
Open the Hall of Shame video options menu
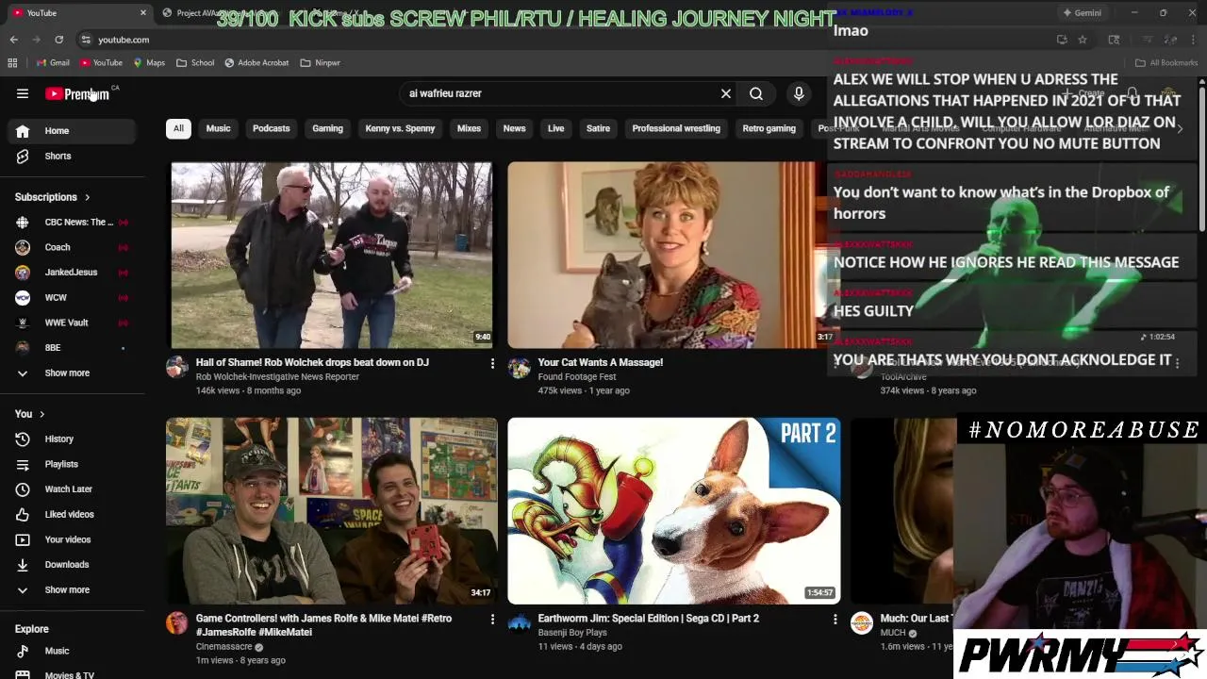click(x=492, y=363)
